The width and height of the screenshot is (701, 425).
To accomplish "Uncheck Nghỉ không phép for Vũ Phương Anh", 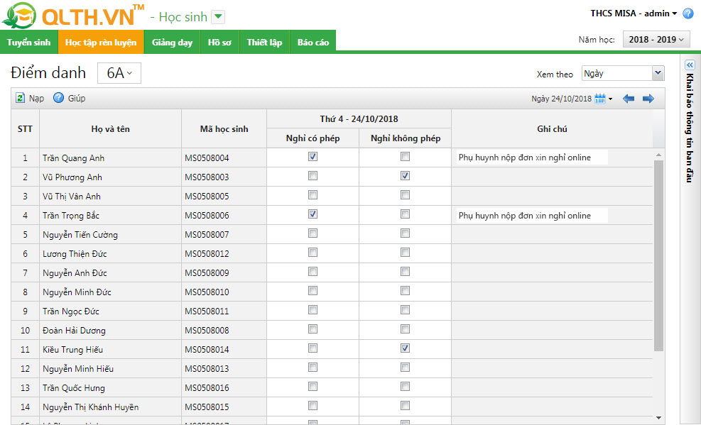I will pos(405,176).
